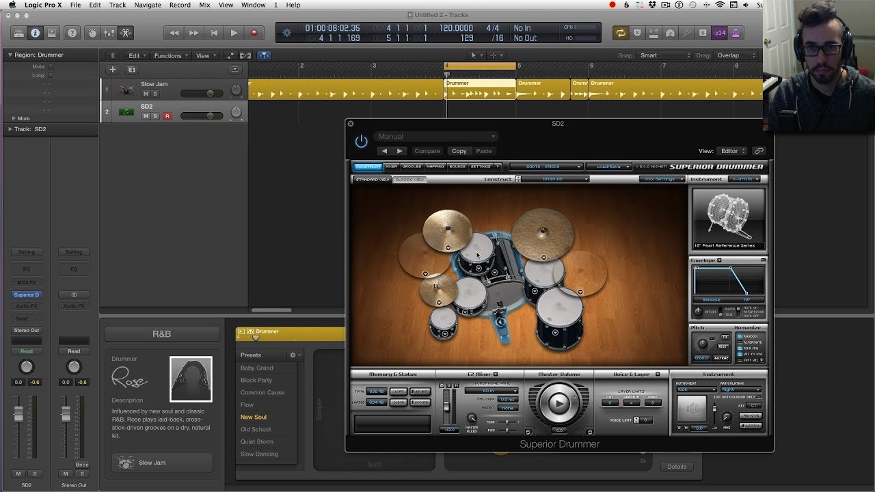The height and width of the screenshot is (492, 875).
Task: Open the Functions dropdown in tracks area
Action: tap(171, 56)
